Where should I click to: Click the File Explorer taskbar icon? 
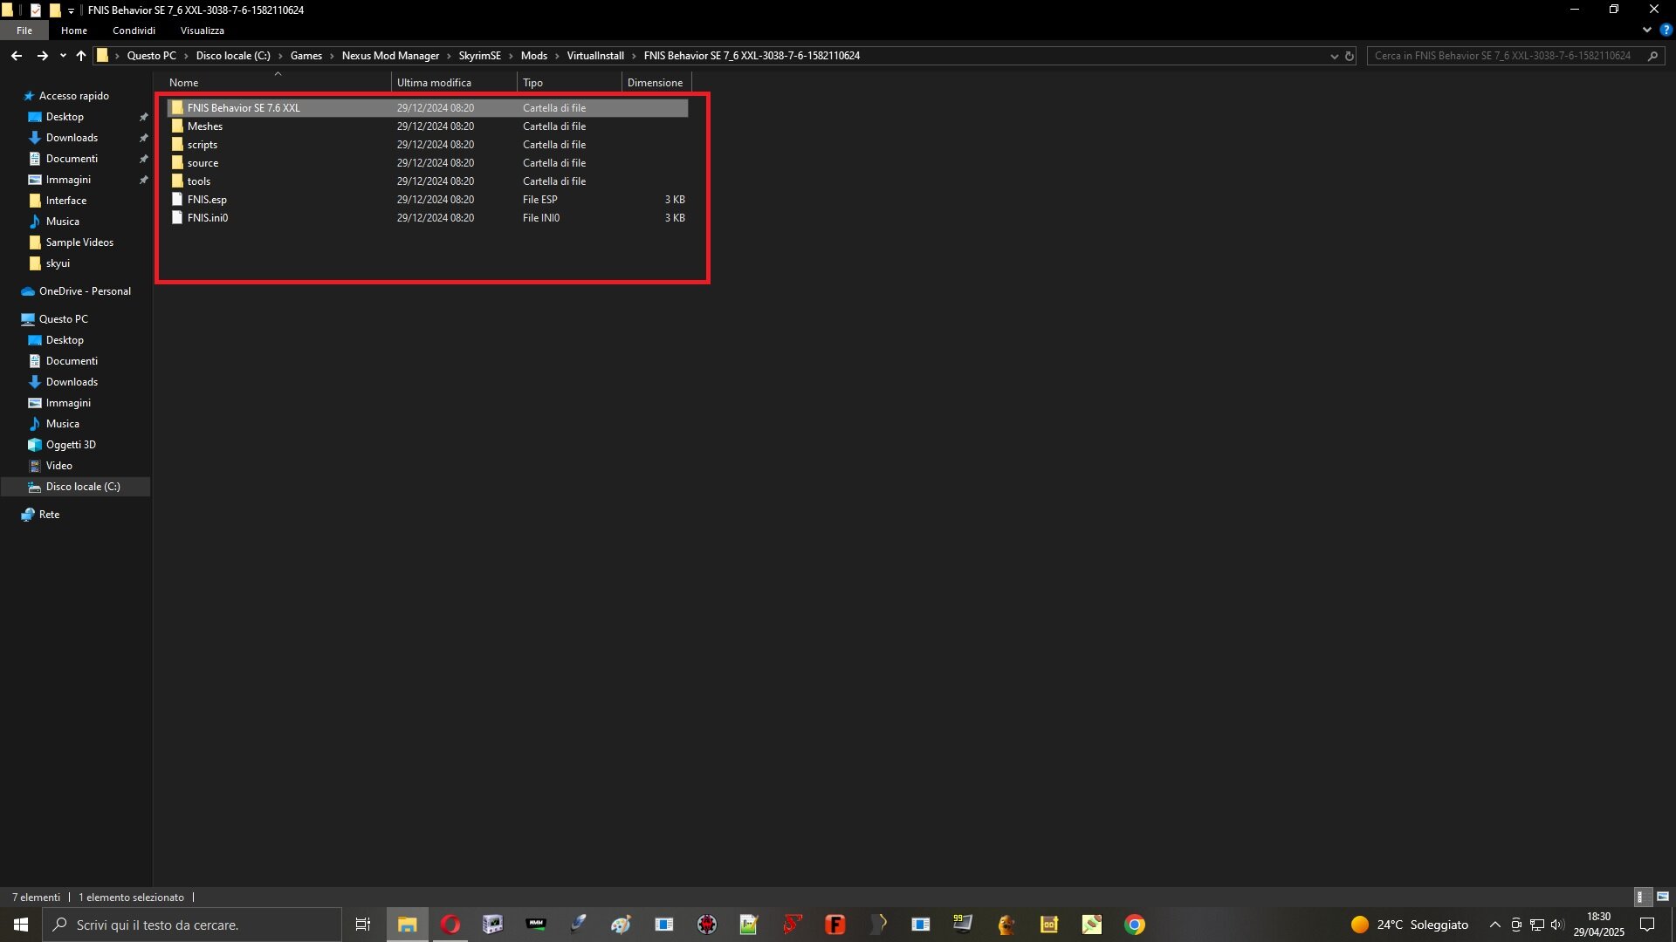[x=407, y=925]
